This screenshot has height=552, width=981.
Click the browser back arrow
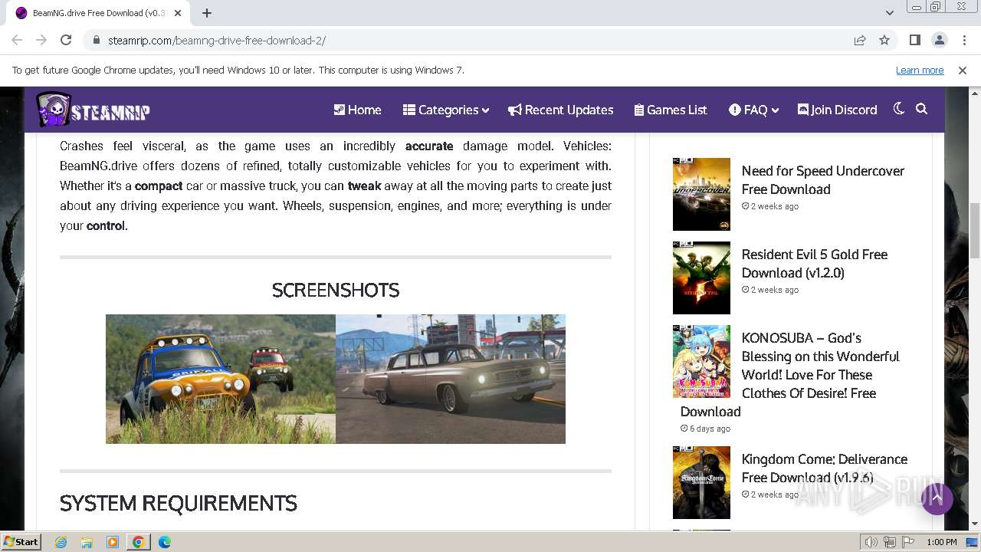(x=17, y=40)
